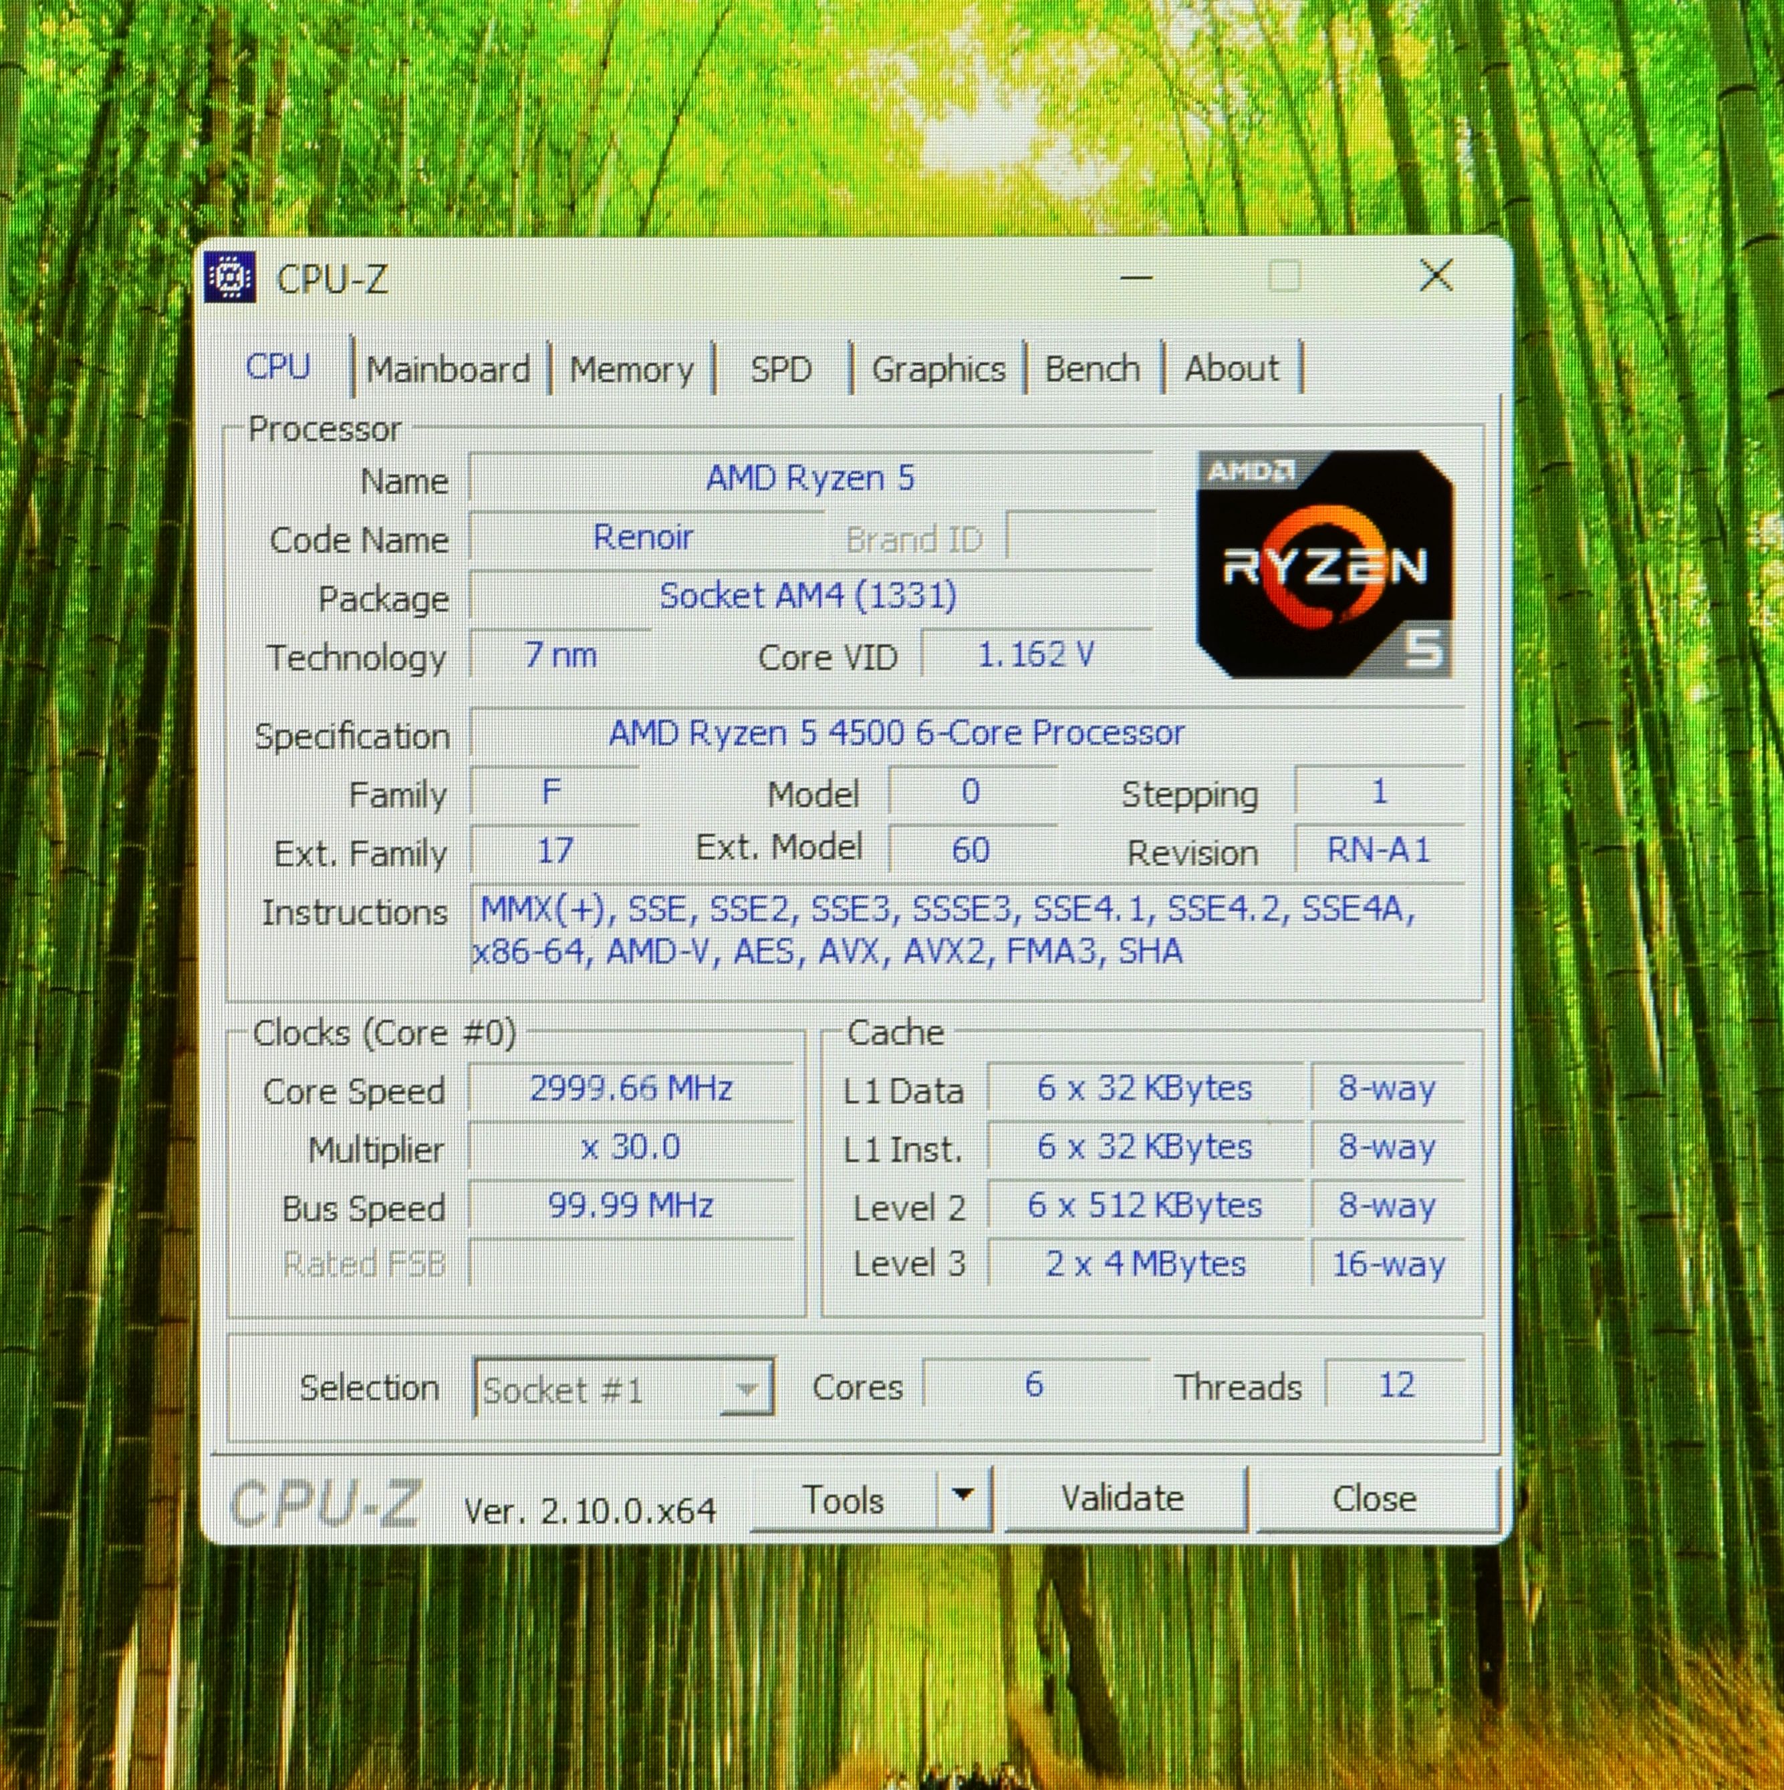The image size is (1784, 1790).
Task: Click L1 Inst. value 6 x 32 KBytes
Action: pos(1145,1148)
